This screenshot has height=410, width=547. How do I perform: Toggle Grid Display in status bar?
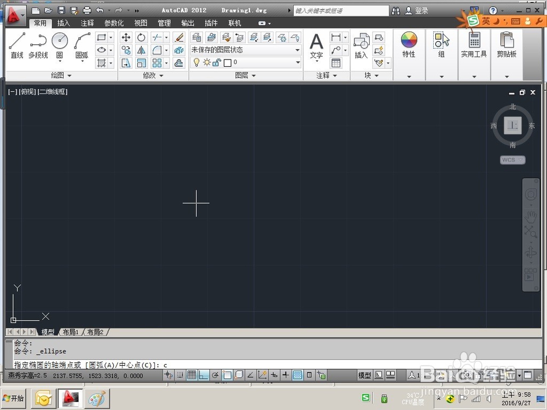tap(191, 375)
